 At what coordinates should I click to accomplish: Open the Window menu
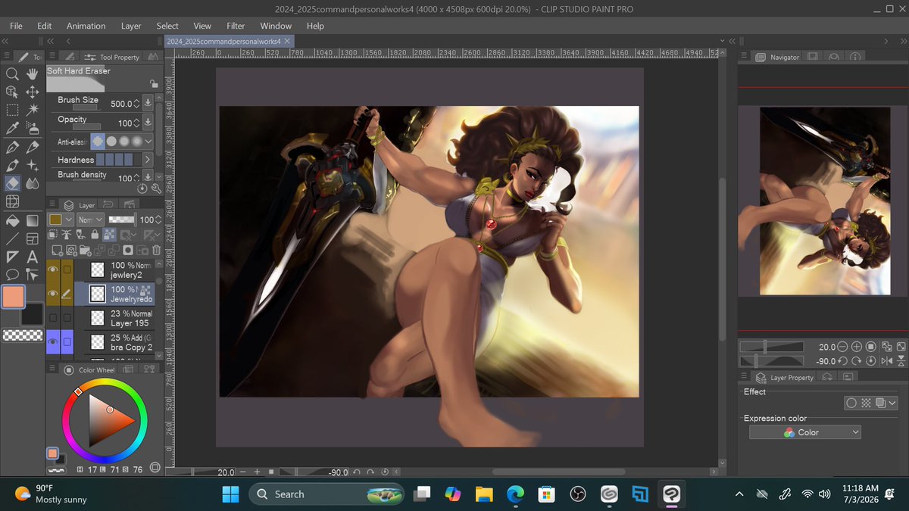[x=276, y=26]
